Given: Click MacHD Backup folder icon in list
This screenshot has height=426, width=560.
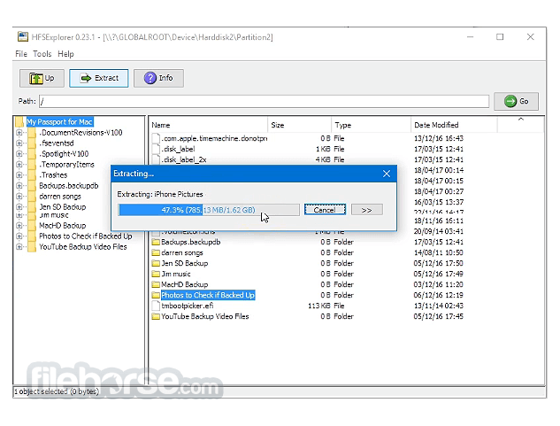Looking at the screenshot, I should click(x=156, y=284).
